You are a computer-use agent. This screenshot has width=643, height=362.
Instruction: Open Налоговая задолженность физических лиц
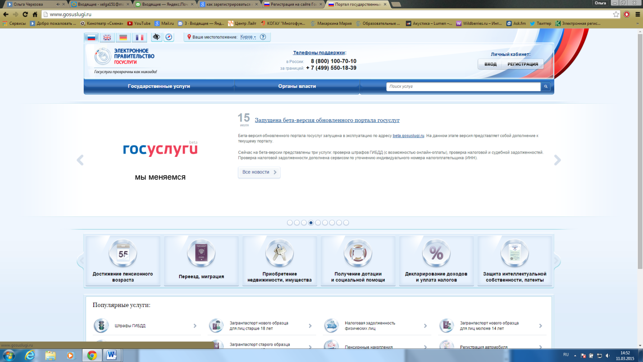[x=370, y=325]
